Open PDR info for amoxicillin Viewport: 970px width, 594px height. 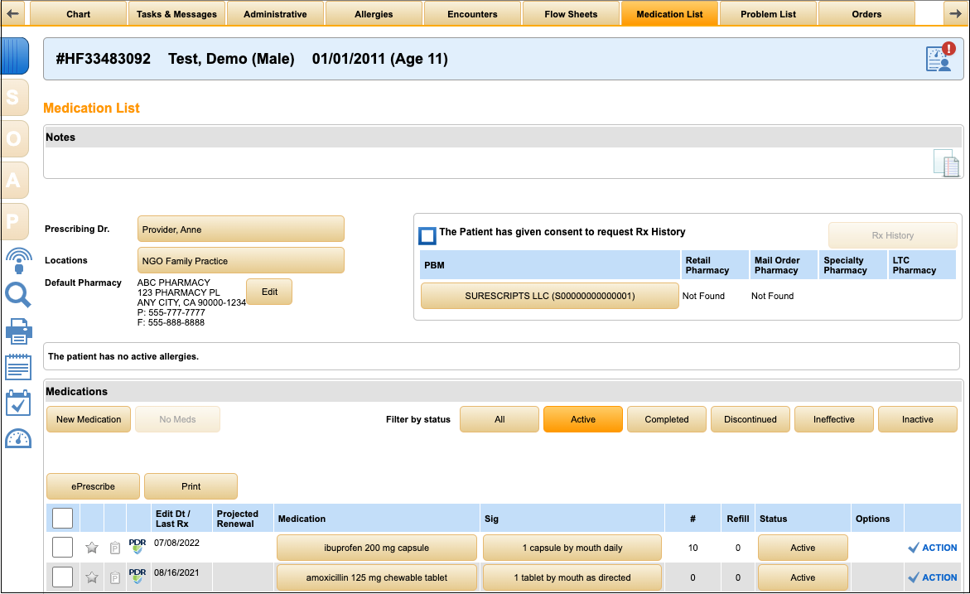point(138,577)
